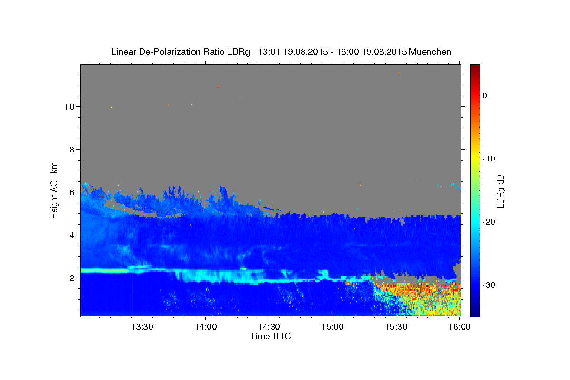This screenshot has height=380, width=570.
Task: Click the cyan layer near 2 km at 13:15
Action: pyautogui.click(x=104, y=270)
